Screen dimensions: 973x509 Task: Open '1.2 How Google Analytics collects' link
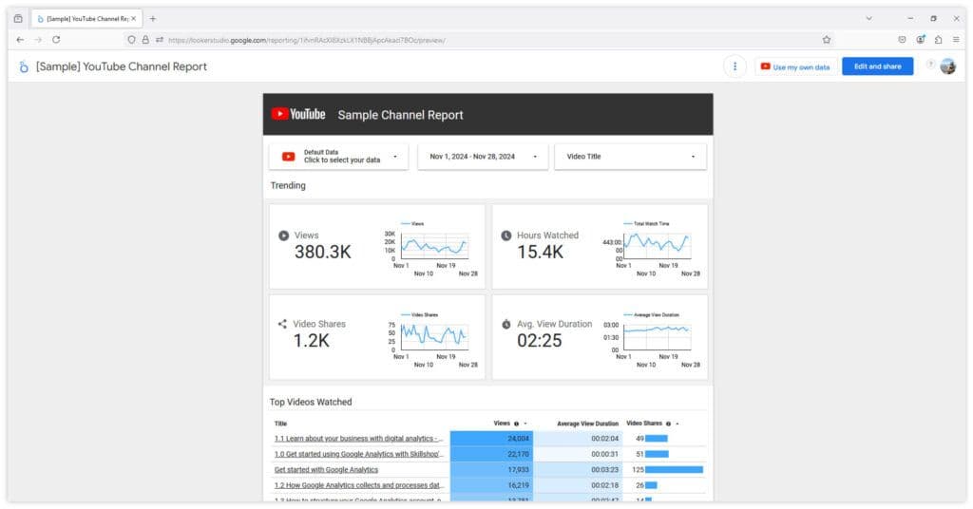click(357, 485)
